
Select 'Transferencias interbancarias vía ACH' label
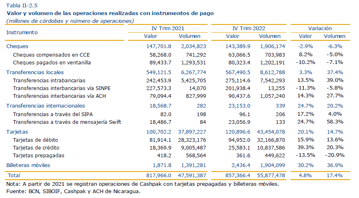59,96
